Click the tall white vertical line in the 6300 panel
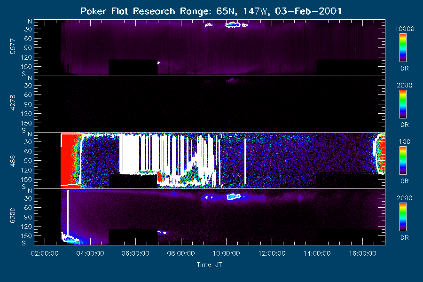 tap(68, 213)
